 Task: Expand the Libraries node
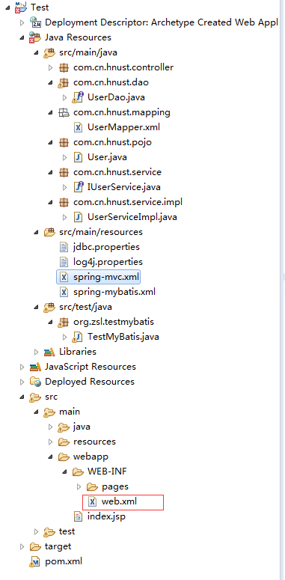click(x=36, y=352)
